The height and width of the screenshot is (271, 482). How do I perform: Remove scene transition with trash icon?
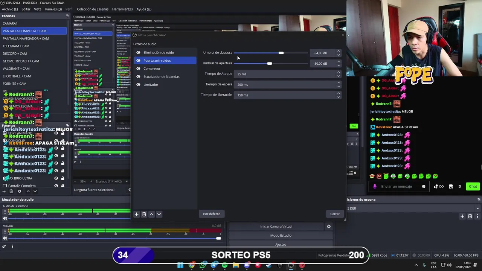470,216
